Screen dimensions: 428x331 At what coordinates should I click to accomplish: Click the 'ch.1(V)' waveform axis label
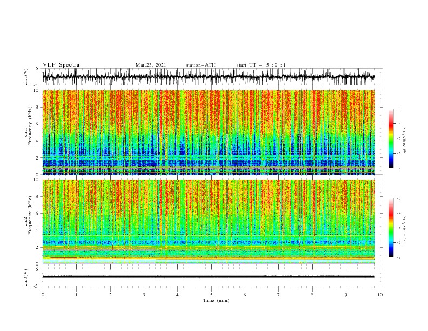tap(26, 77)
